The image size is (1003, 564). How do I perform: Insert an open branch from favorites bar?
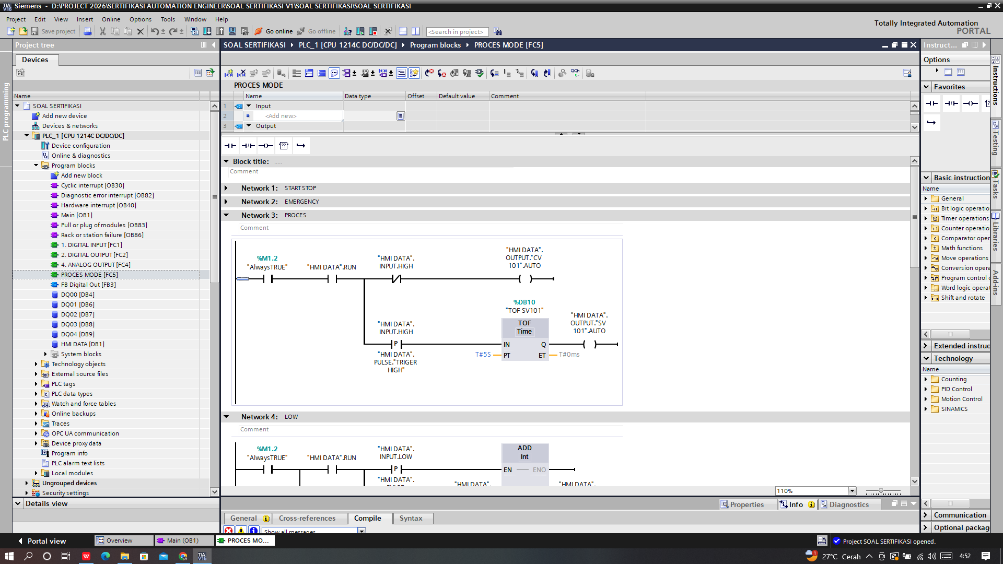301,146
